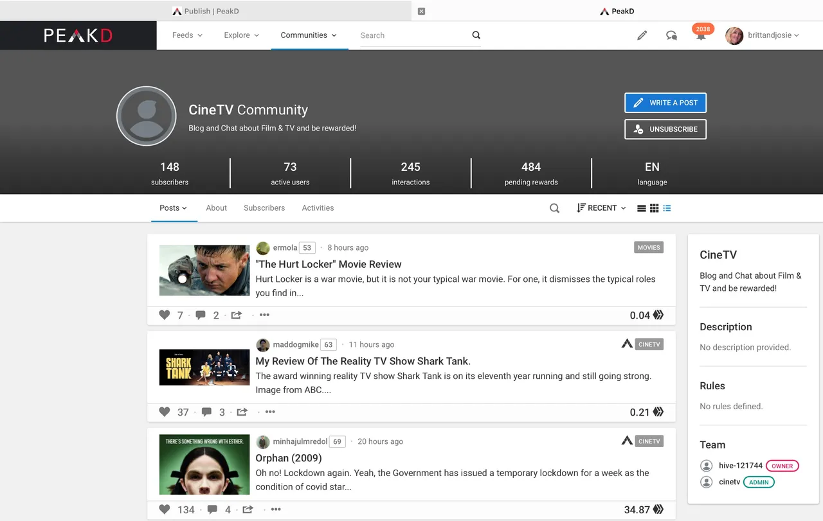Click the brittandjosie avatar picture
The image size is (823, 521).
[x=734, y=35]
